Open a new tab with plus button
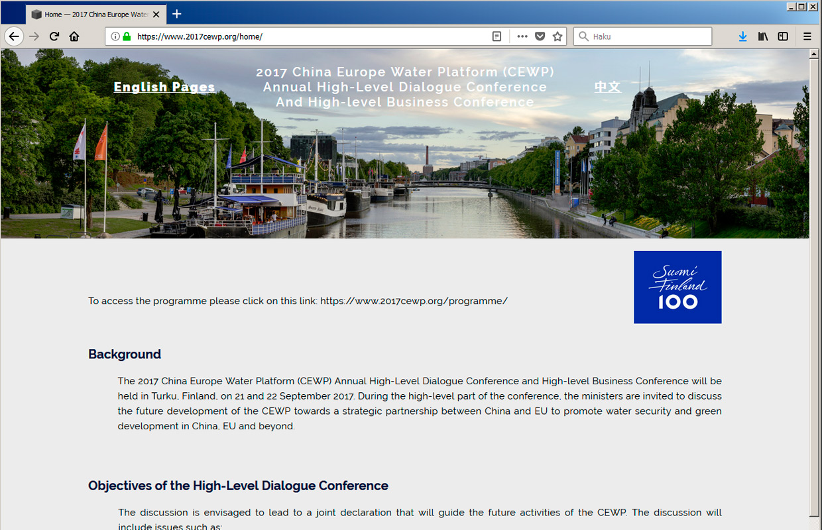 click(177, 14)
